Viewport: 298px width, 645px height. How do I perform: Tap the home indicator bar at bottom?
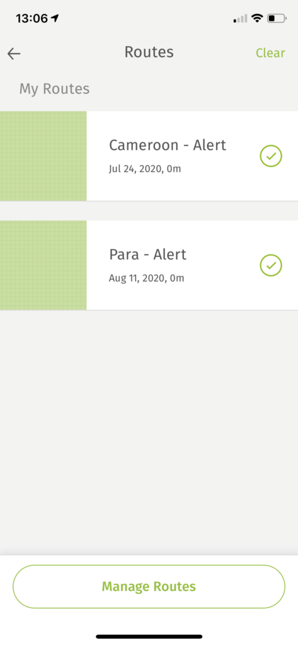coord(149,637)
